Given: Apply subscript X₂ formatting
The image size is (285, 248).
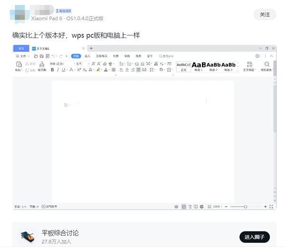Looking at the screenshot, I should pos(85,70).
